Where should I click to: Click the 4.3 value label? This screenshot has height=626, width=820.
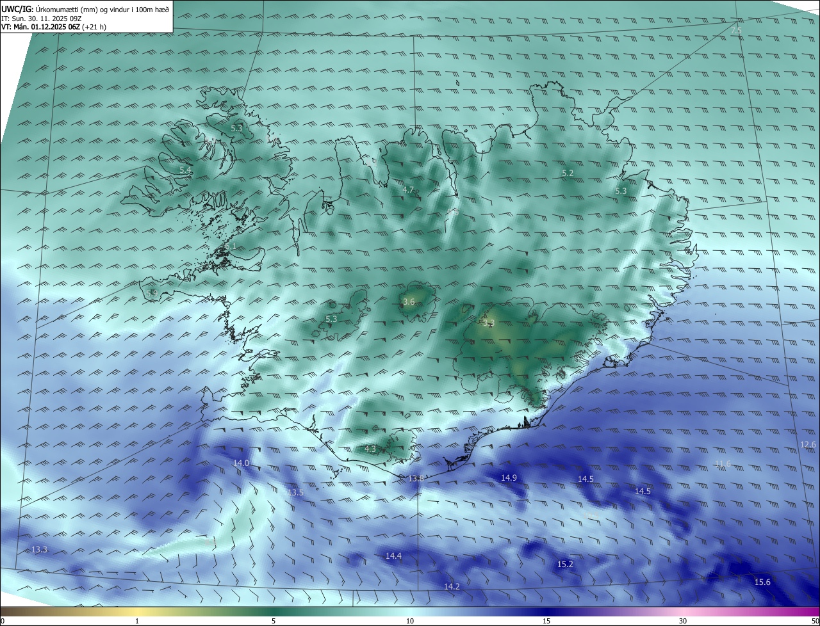[370, 449]
